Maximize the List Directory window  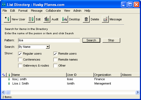pyautogui.click(x=130, y=4)
